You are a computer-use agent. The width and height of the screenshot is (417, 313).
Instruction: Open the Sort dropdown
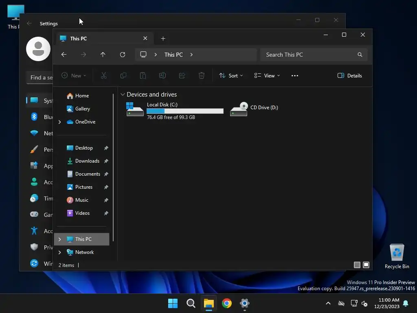[x=231, y=75]
